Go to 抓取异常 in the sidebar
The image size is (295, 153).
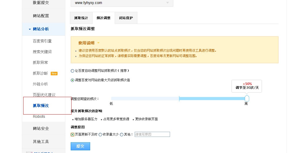click(40, 63)
